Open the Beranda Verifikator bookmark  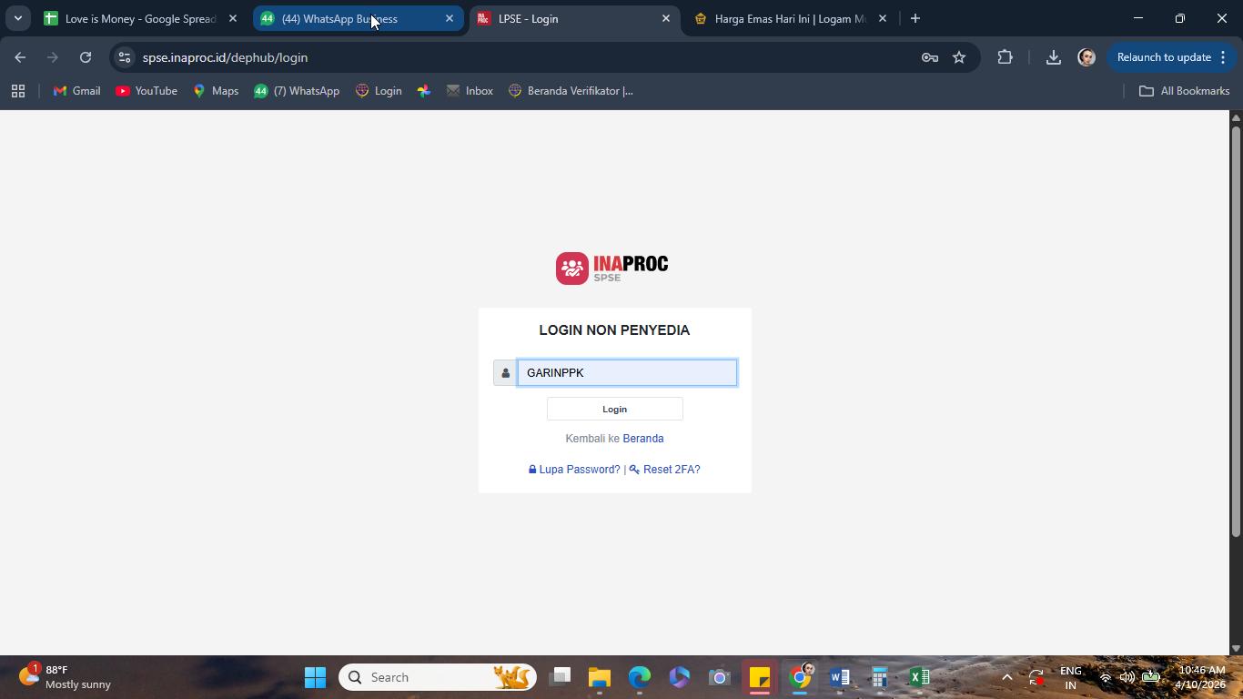click(571, 91)
